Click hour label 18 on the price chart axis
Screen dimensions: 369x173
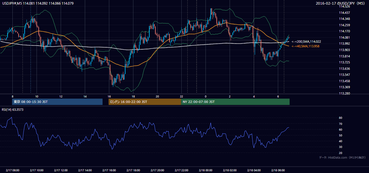pos(133,96)
